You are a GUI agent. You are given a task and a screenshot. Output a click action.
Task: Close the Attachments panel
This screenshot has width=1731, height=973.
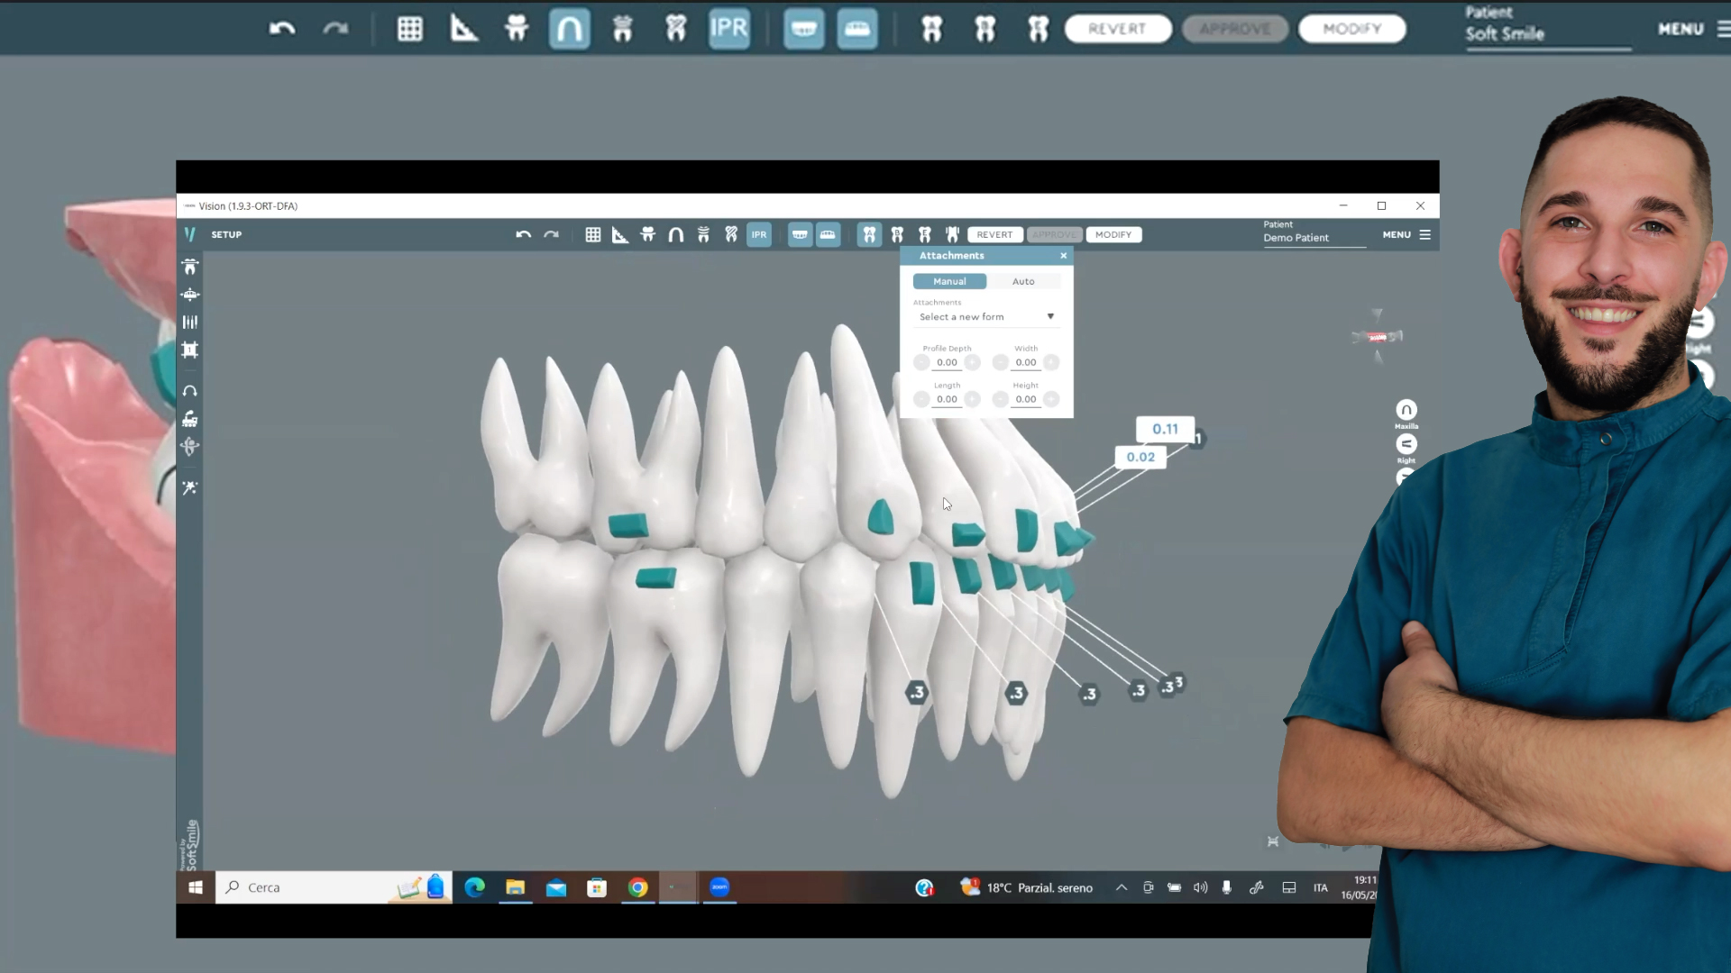click(1064, 256)
